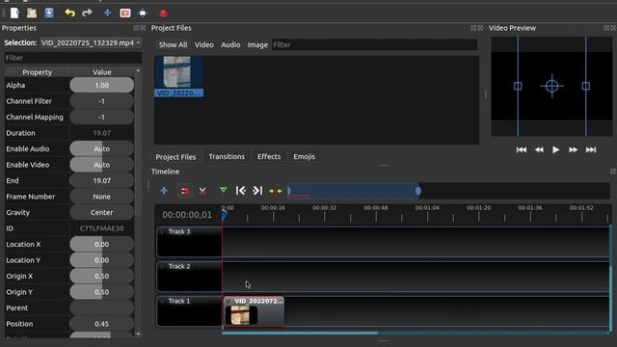This screenshot has width=617, height=347.
Task: Add a marker with green triangle
Action: [x=223, y=190]
